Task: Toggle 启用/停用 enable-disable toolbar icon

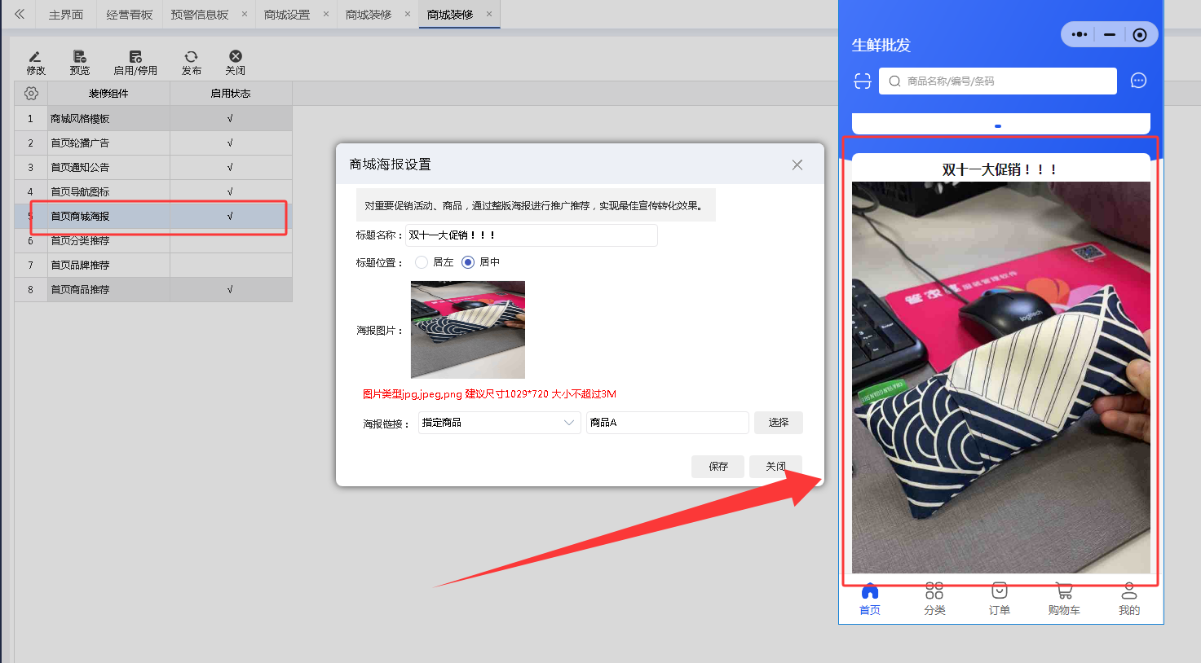Action: [x=135, y=57]
